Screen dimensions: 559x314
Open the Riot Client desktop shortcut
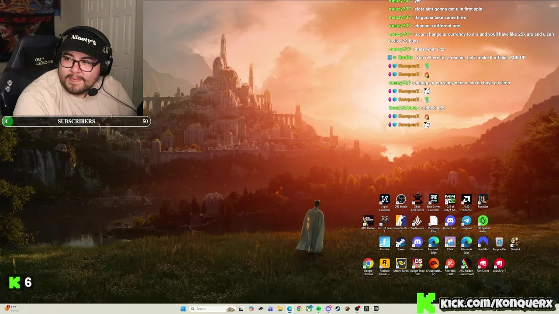483,265
